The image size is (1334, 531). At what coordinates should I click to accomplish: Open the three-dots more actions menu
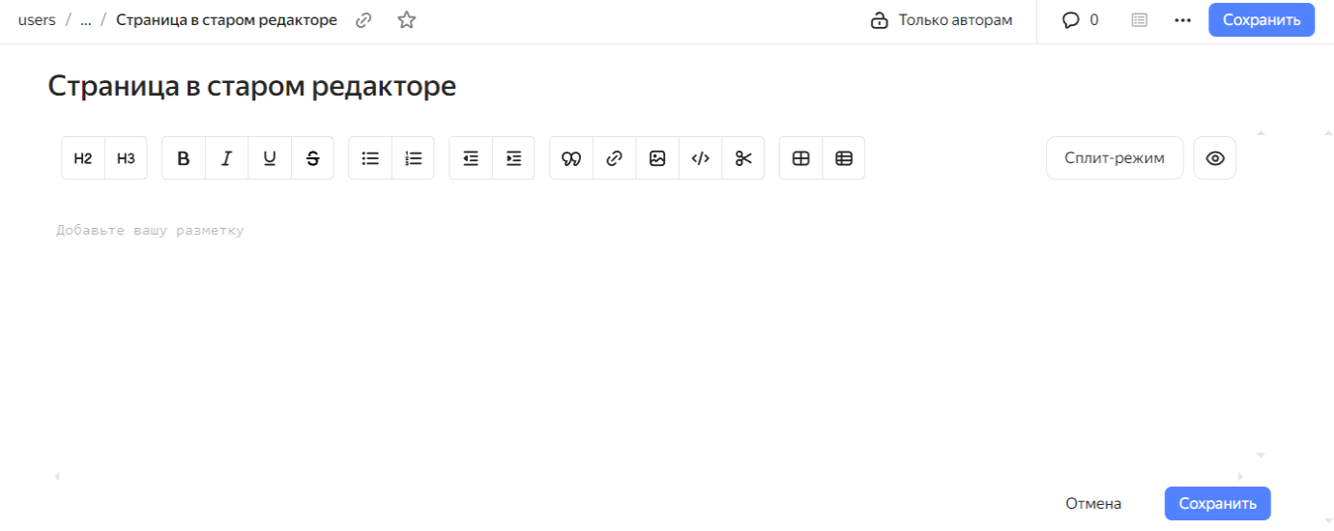(1182, 20)
